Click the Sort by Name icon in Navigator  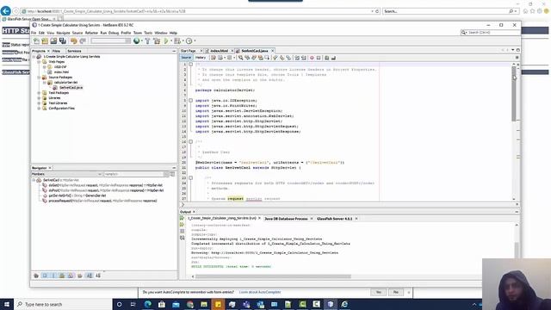click(90, 276)
